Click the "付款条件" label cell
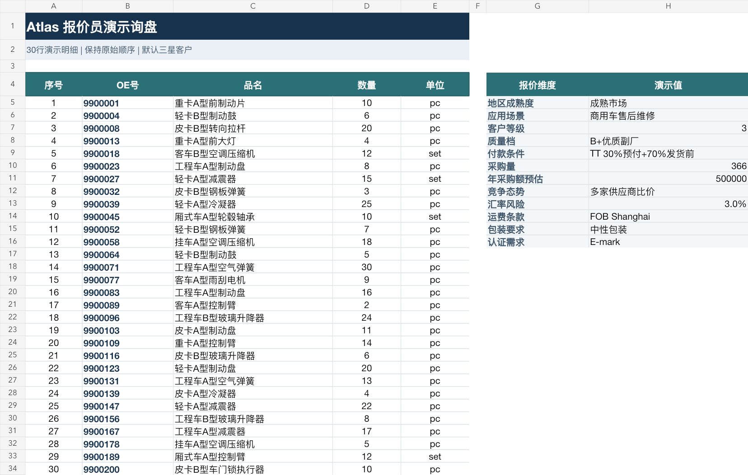This screenshot has height=475, width=748. pos(538,153)
